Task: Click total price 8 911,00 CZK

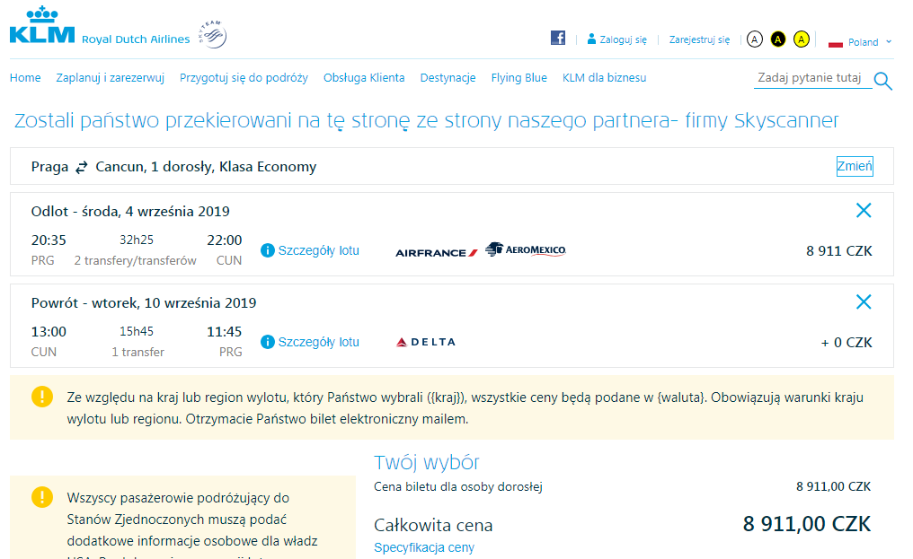Action: click(807, 524)
